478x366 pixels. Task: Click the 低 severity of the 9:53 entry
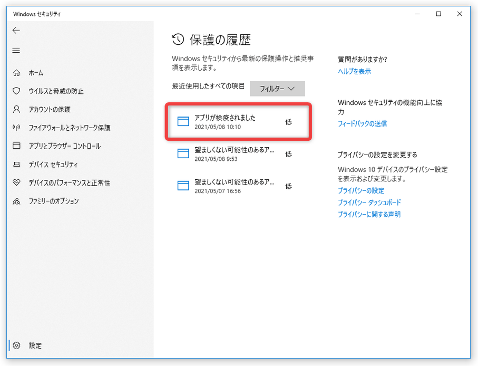tap(288, 154)
